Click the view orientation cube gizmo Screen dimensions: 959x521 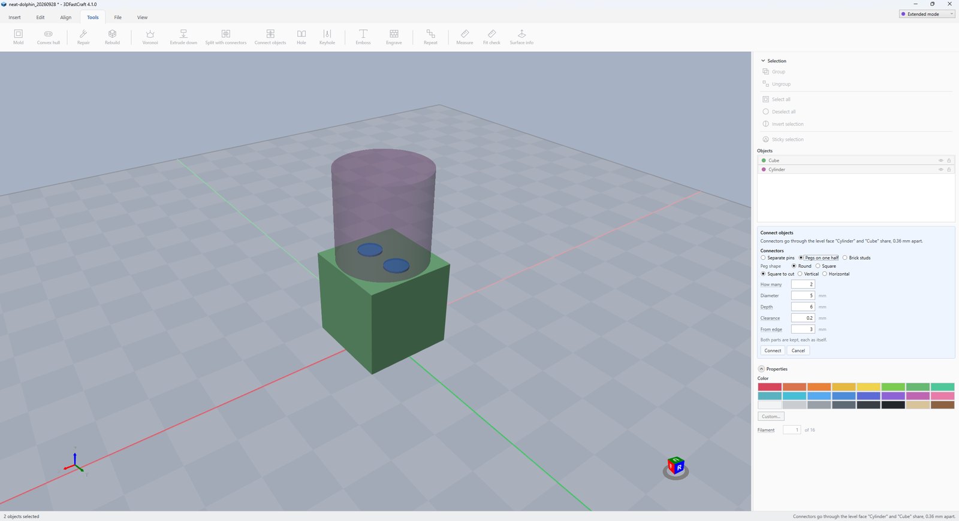(x=676, y=467)
